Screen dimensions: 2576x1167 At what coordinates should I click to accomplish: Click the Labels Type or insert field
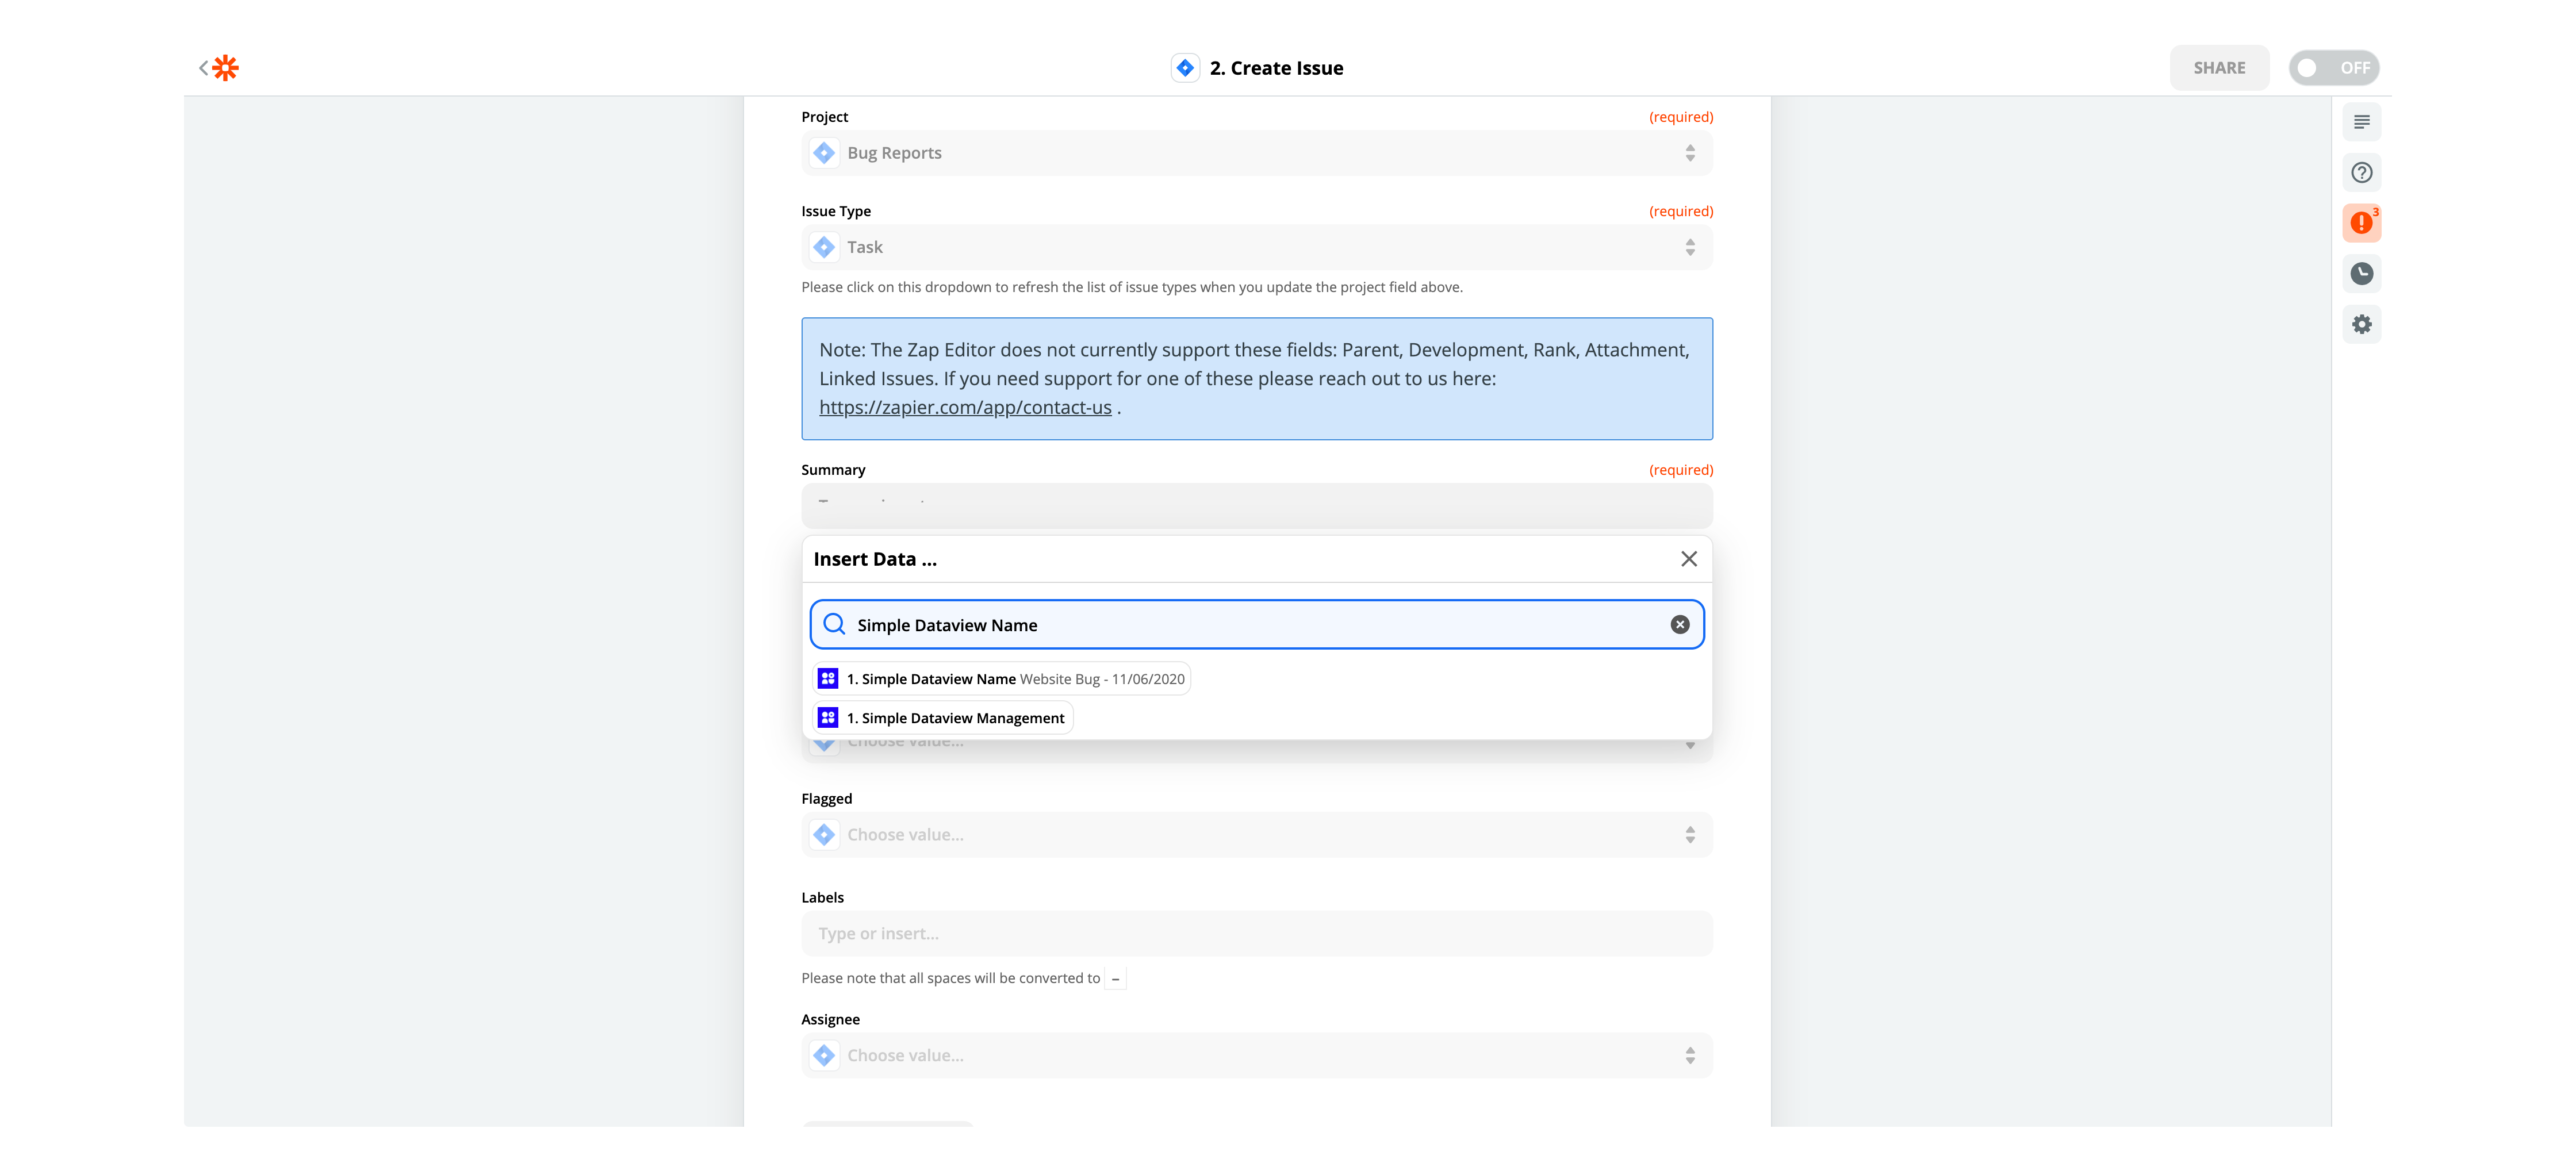(x=1256, y=934)
